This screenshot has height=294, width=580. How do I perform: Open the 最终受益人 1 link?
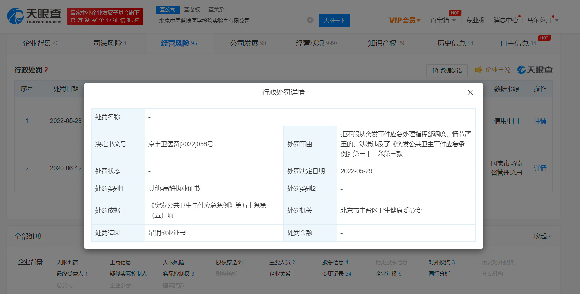(x=72, y=274)
